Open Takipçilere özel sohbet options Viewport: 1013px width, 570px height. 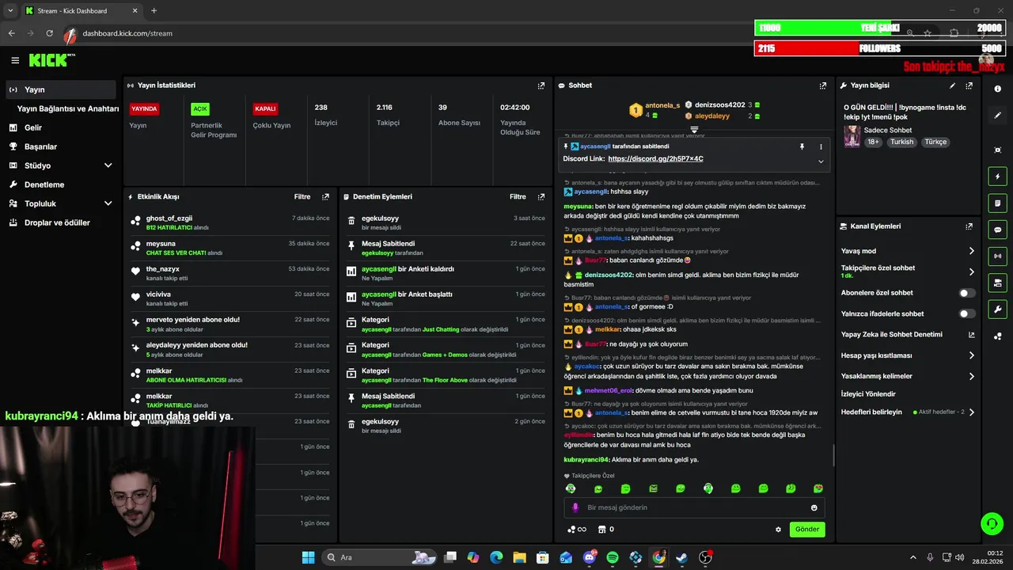click(908, 272)
